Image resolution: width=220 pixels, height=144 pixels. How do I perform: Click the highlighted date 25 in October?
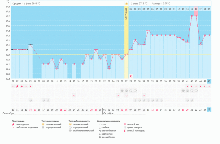(209, 110)
